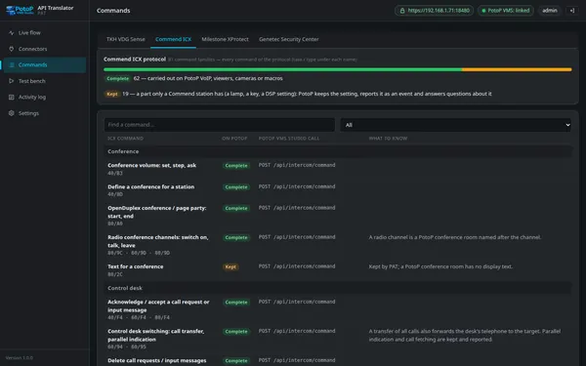Click the Commands list icon in the sidebar

click(11, 65)
